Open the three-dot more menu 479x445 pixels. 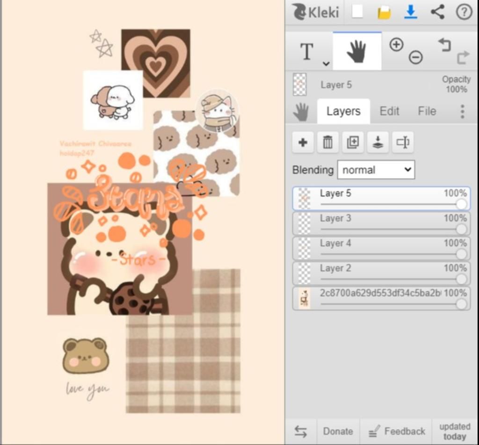point(463,111)
